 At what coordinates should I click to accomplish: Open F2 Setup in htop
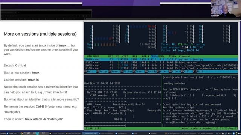click(x=102, y=72)
